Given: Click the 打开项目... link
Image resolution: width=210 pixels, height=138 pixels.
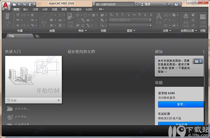Looking at the screenshot, I should click(x=22, y=117).
